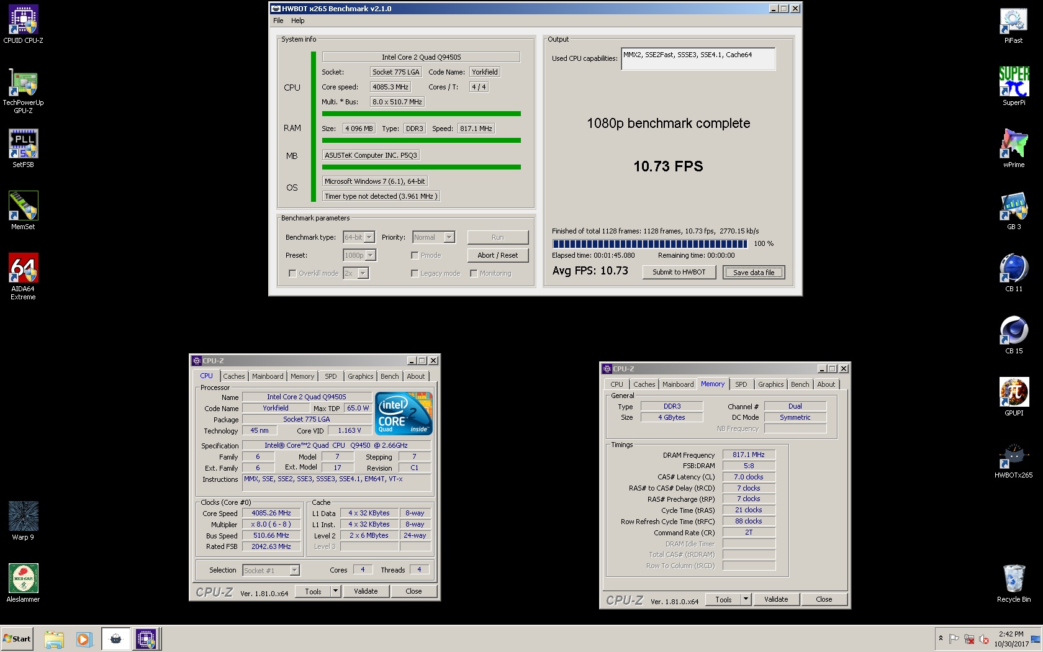
Task: Open HWBOTx265 desktop shortcut
Action: [1014, 460]
